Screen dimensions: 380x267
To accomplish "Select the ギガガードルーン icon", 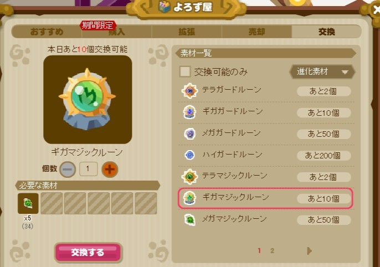I will click(x=189, y=112).
